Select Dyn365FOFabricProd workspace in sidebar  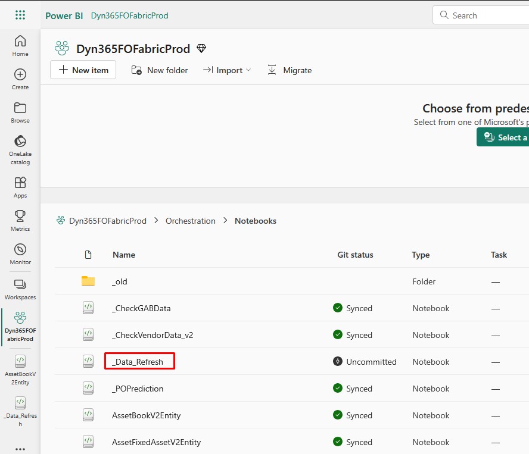pos(20,327)
